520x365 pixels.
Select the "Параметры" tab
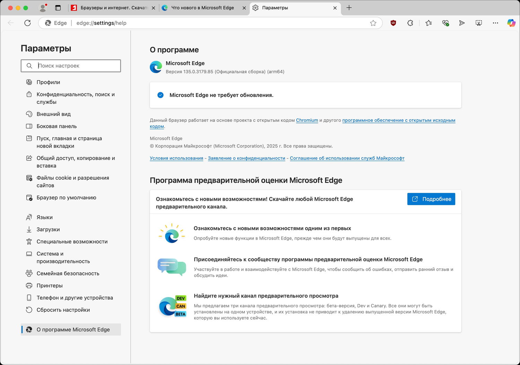coord(295,8)
